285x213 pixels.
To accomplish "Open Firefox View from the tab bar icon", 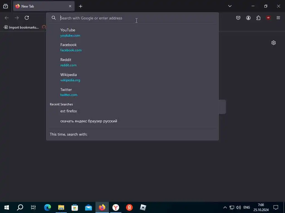I will click(6, 6).
